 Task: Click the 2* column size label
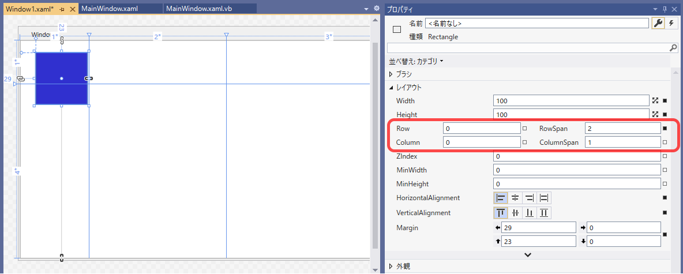coord(157,37)
